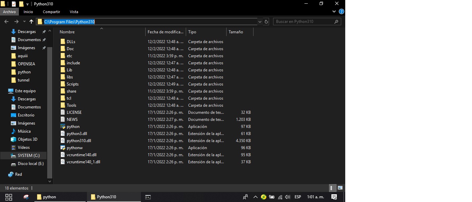Viewport: 472px width, 202px height.
Task: Select the Doc folder icon
Action: click(x=63, y=49)
